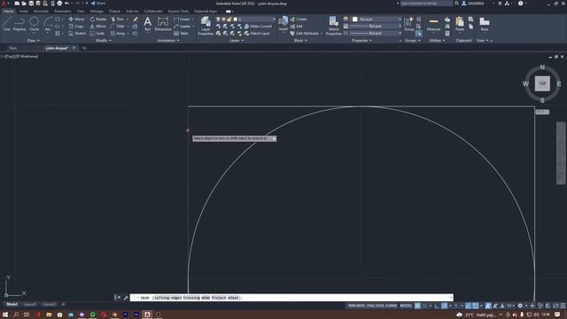The width and height of the screenshot is (567, 319).
Task: Select the Dimension tool
Action: (x=163, y=24)
